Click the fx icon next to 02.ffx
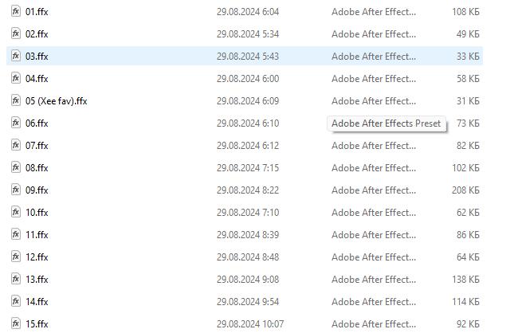Image resolution: width=522 pixels, height=333 pixels. click(x=16, y=33)
